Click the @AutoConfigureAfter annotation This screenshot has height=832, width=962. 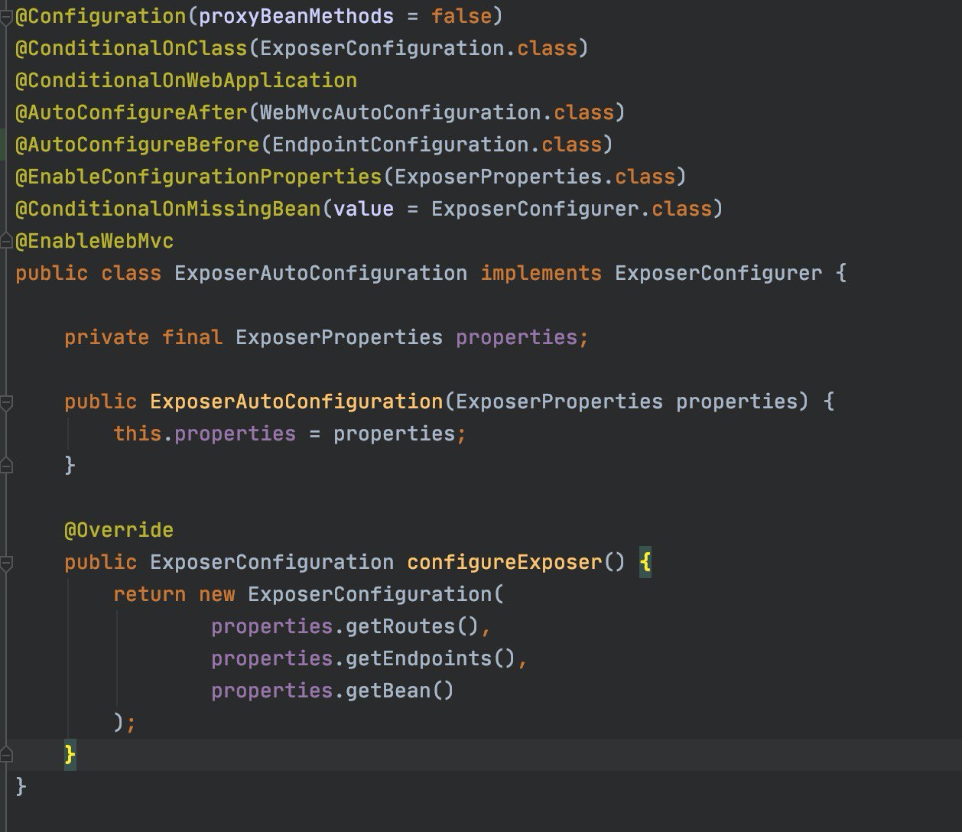coord(131,112)
